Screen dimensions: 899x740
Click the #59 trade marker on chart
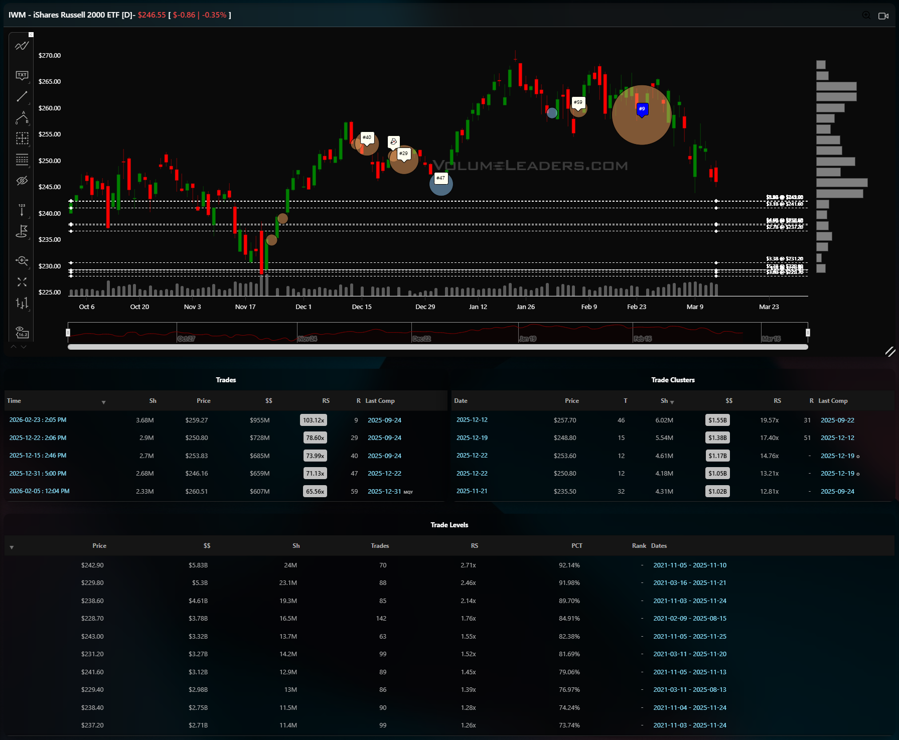click(578, 102)
